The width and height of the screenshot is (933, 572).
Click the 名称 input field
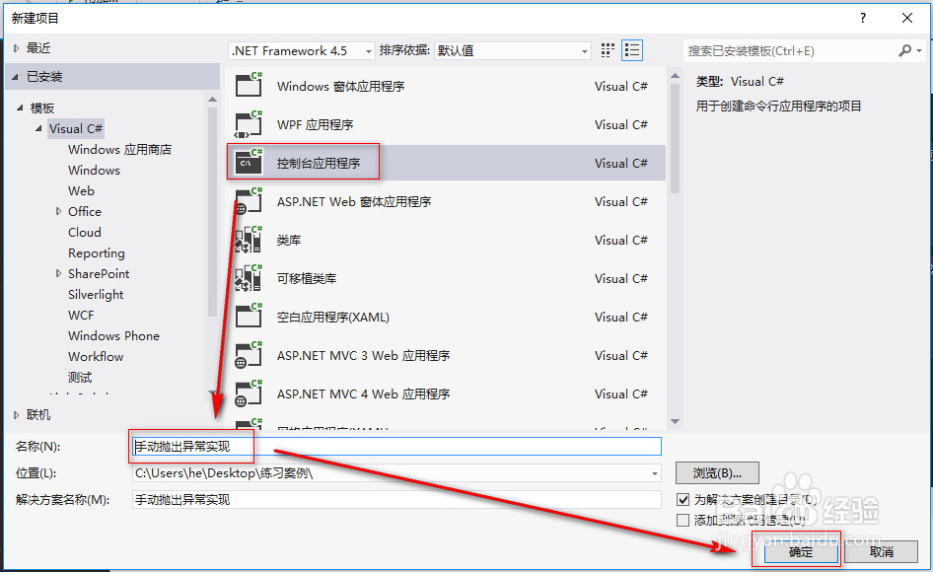[x=396, y=447]
